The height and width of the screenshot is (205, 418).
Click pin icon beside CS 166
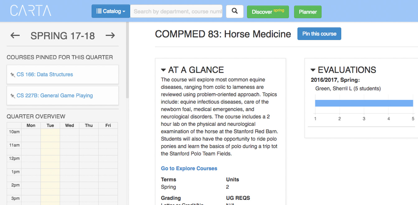pos(12,75)
